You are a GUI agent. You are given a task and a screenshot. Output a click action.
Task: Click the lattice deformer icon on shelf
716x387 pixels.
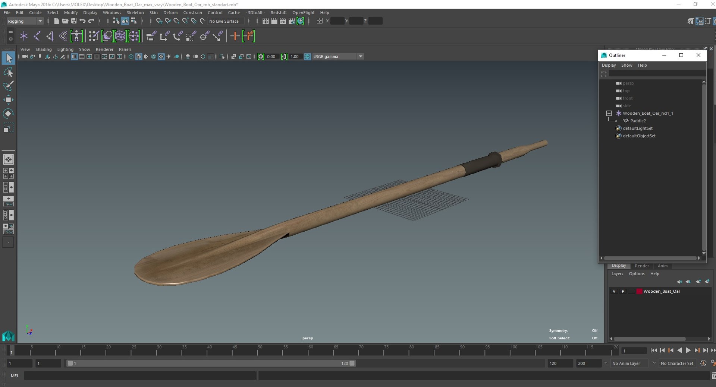pos(120,36)
